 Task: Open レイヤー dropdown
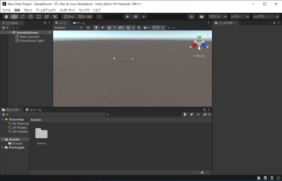coord(240,17)
